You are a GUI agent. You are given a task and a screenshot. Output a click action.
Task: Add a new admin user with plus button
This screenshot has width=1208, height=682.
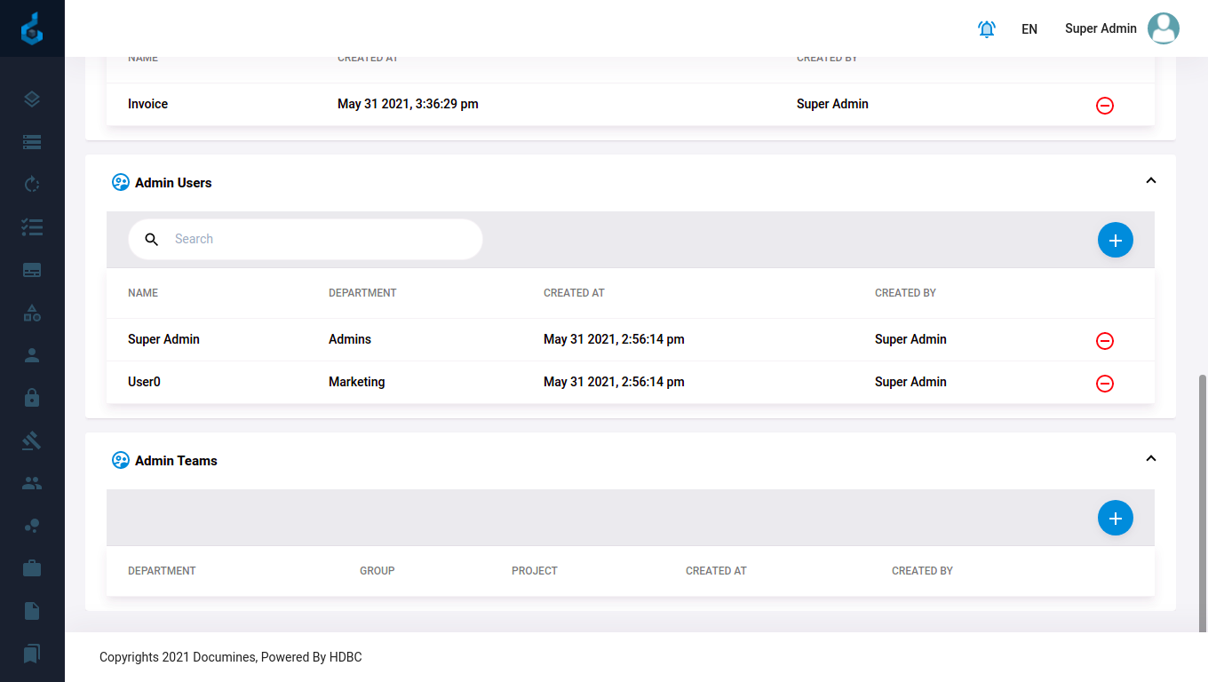coord(1115,240)
